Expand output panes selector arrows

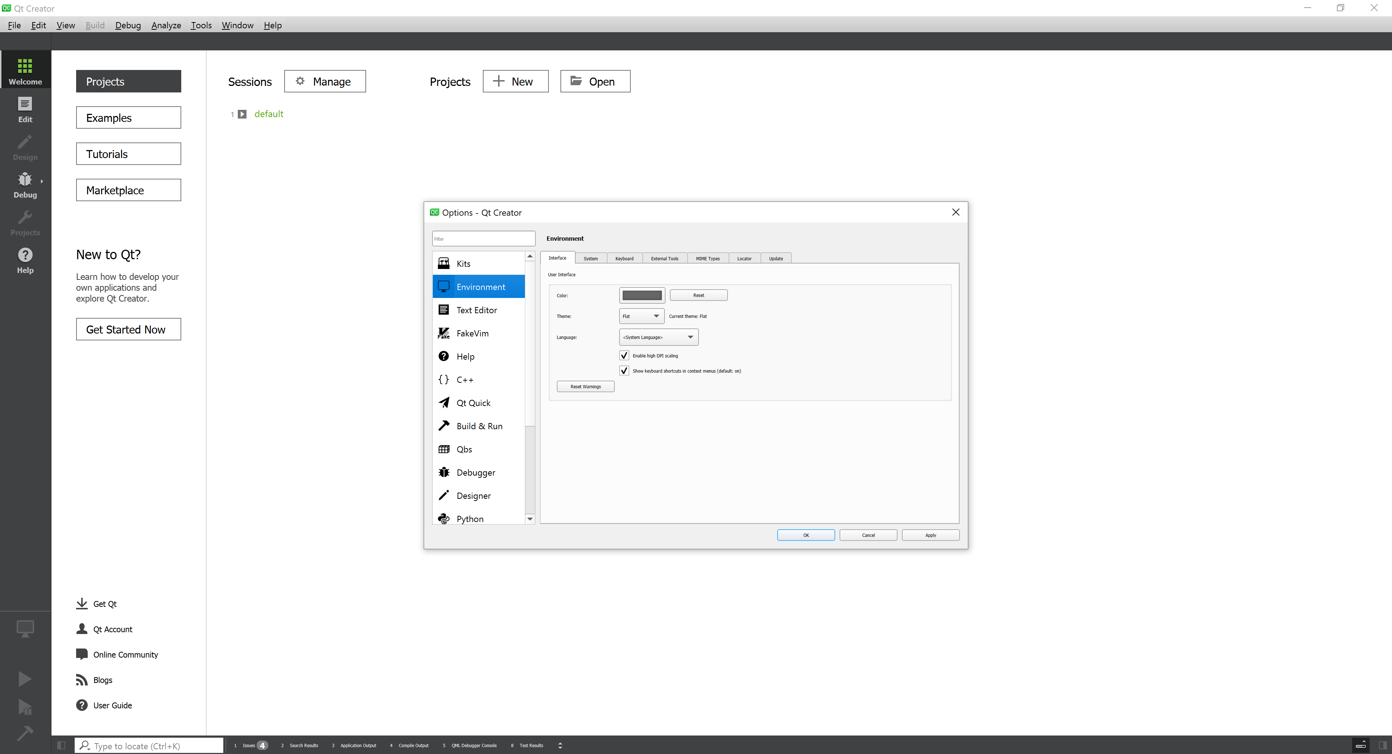560,745
